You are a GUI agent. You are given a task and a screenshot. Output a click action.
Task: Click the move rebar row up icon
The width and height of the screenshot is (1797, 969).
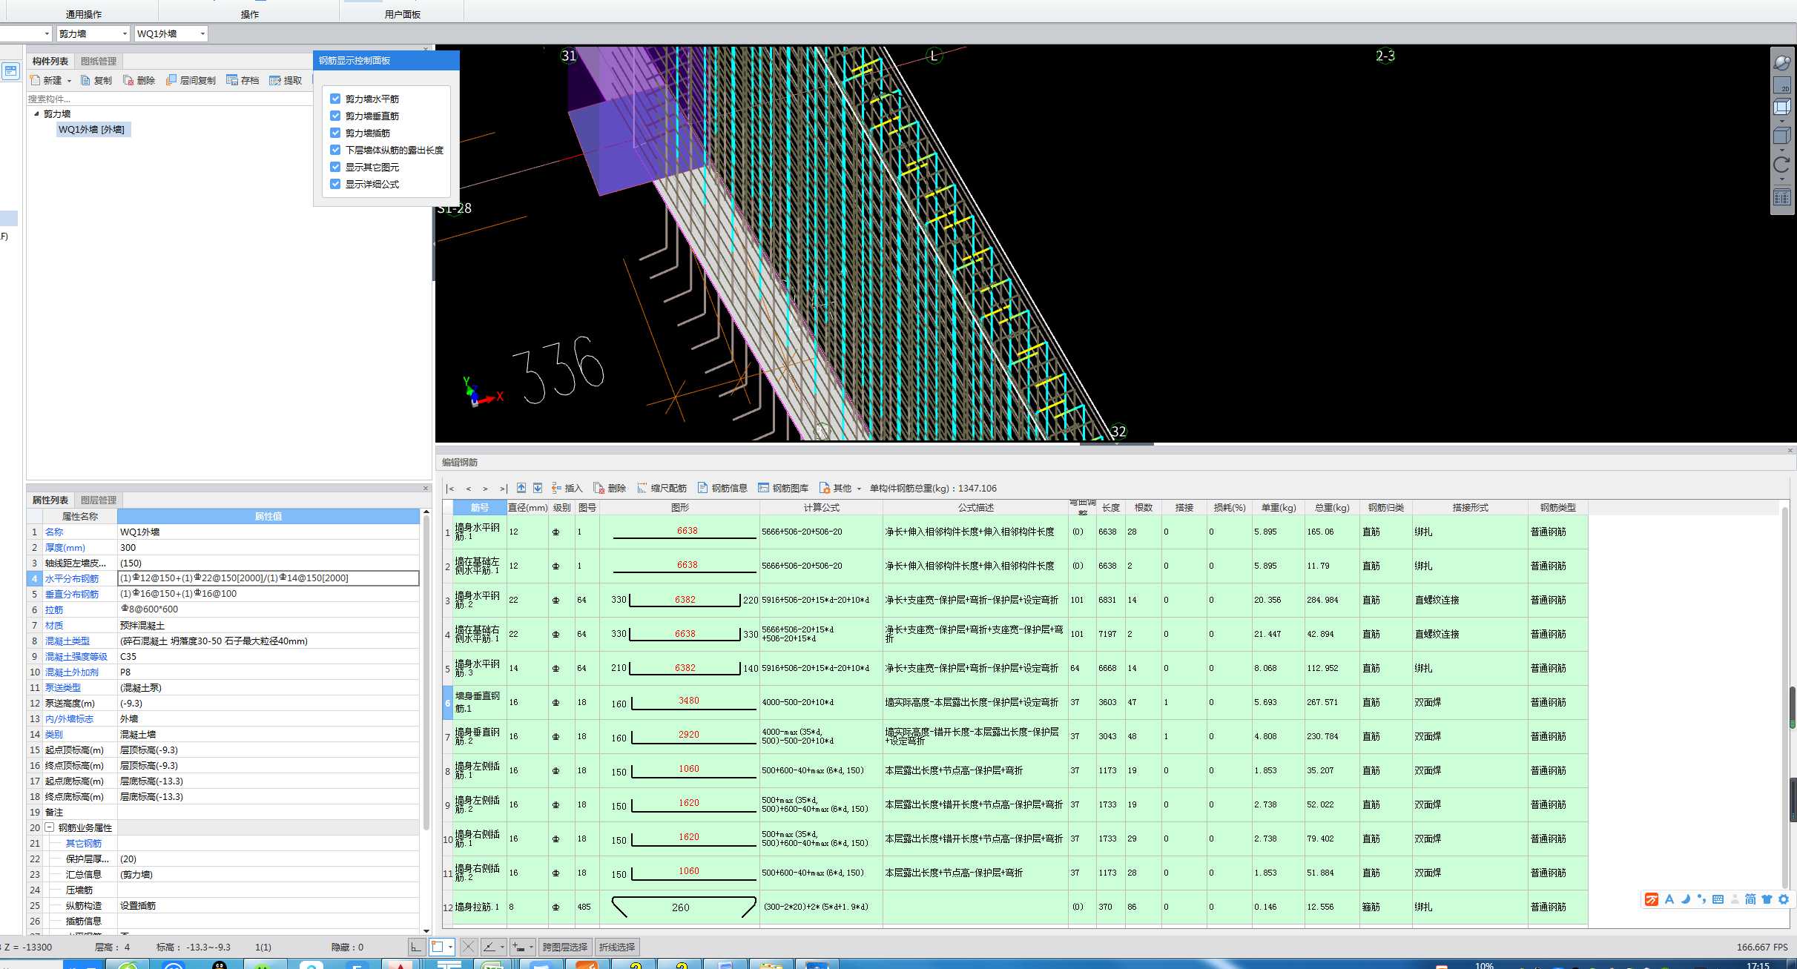(x=521, y=488)
